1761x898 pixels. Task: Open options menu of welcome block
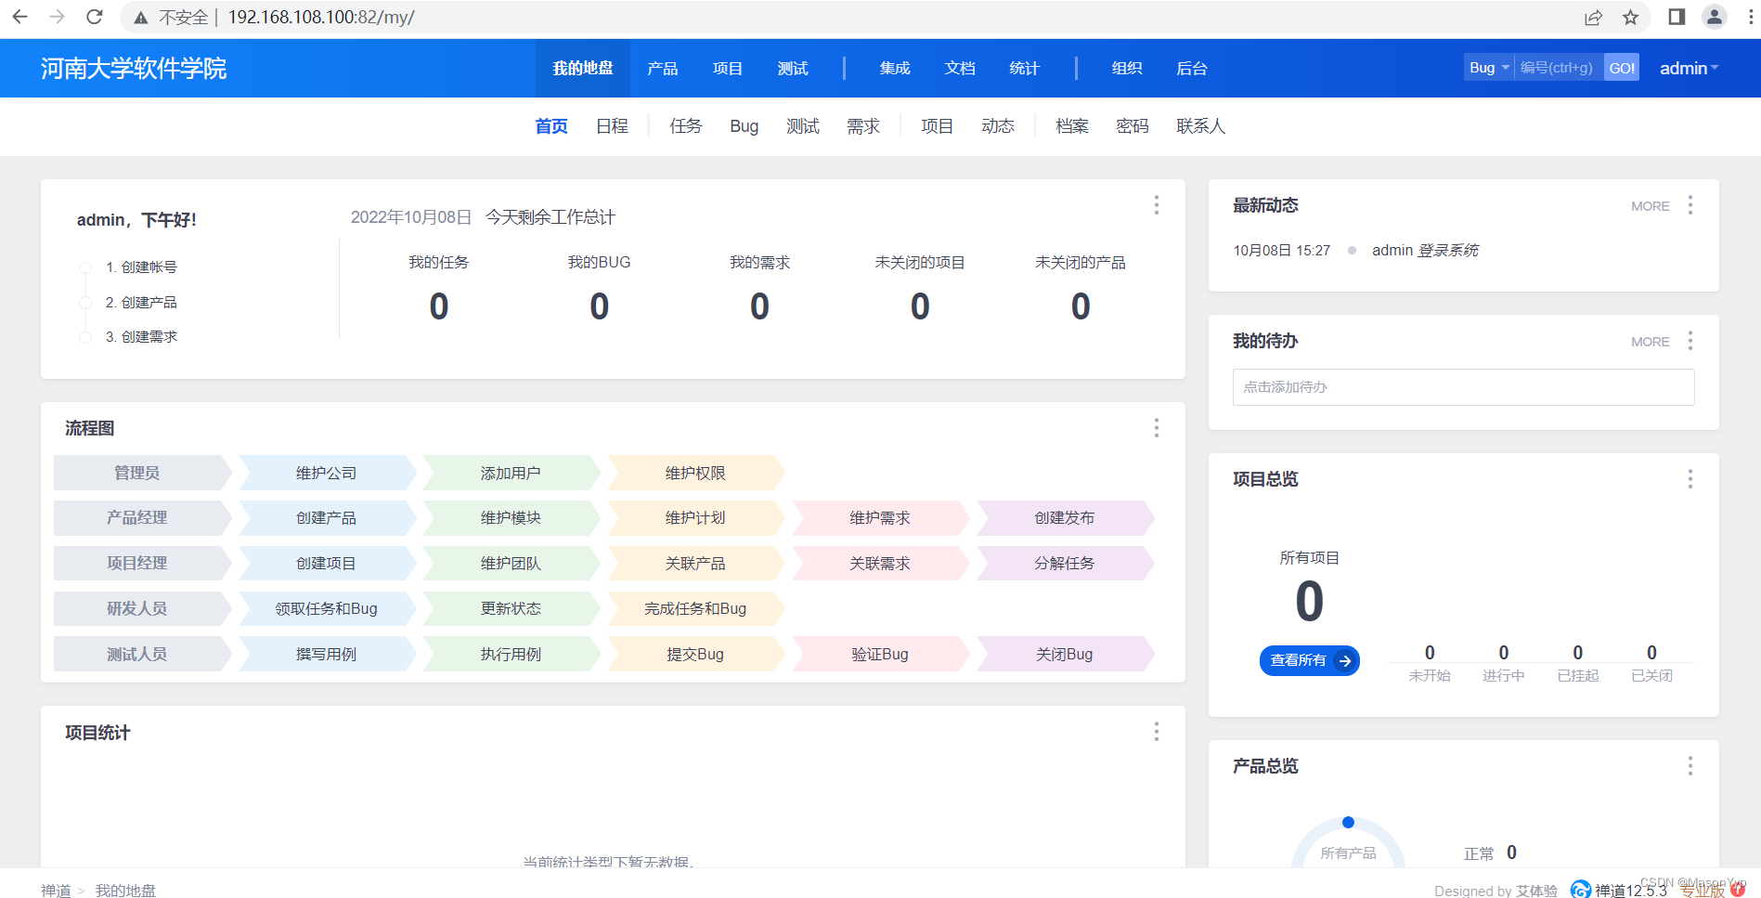1156,204
